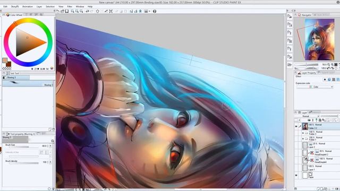This screenshot has width=340, height=191.
Task: Open the Edit menu
Action: coord(5,7)
